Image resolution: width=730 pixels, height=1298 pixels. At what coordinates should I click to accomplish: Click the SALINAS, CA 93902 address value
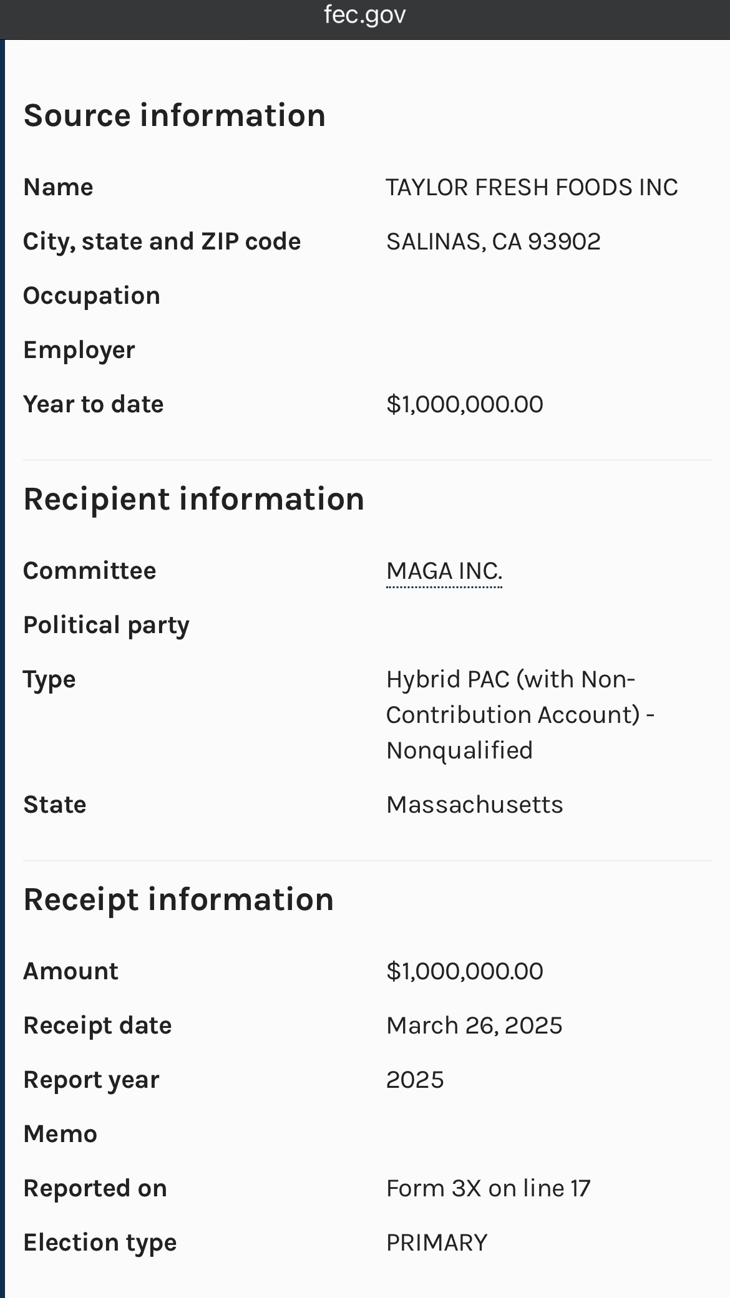click(494, 241)
